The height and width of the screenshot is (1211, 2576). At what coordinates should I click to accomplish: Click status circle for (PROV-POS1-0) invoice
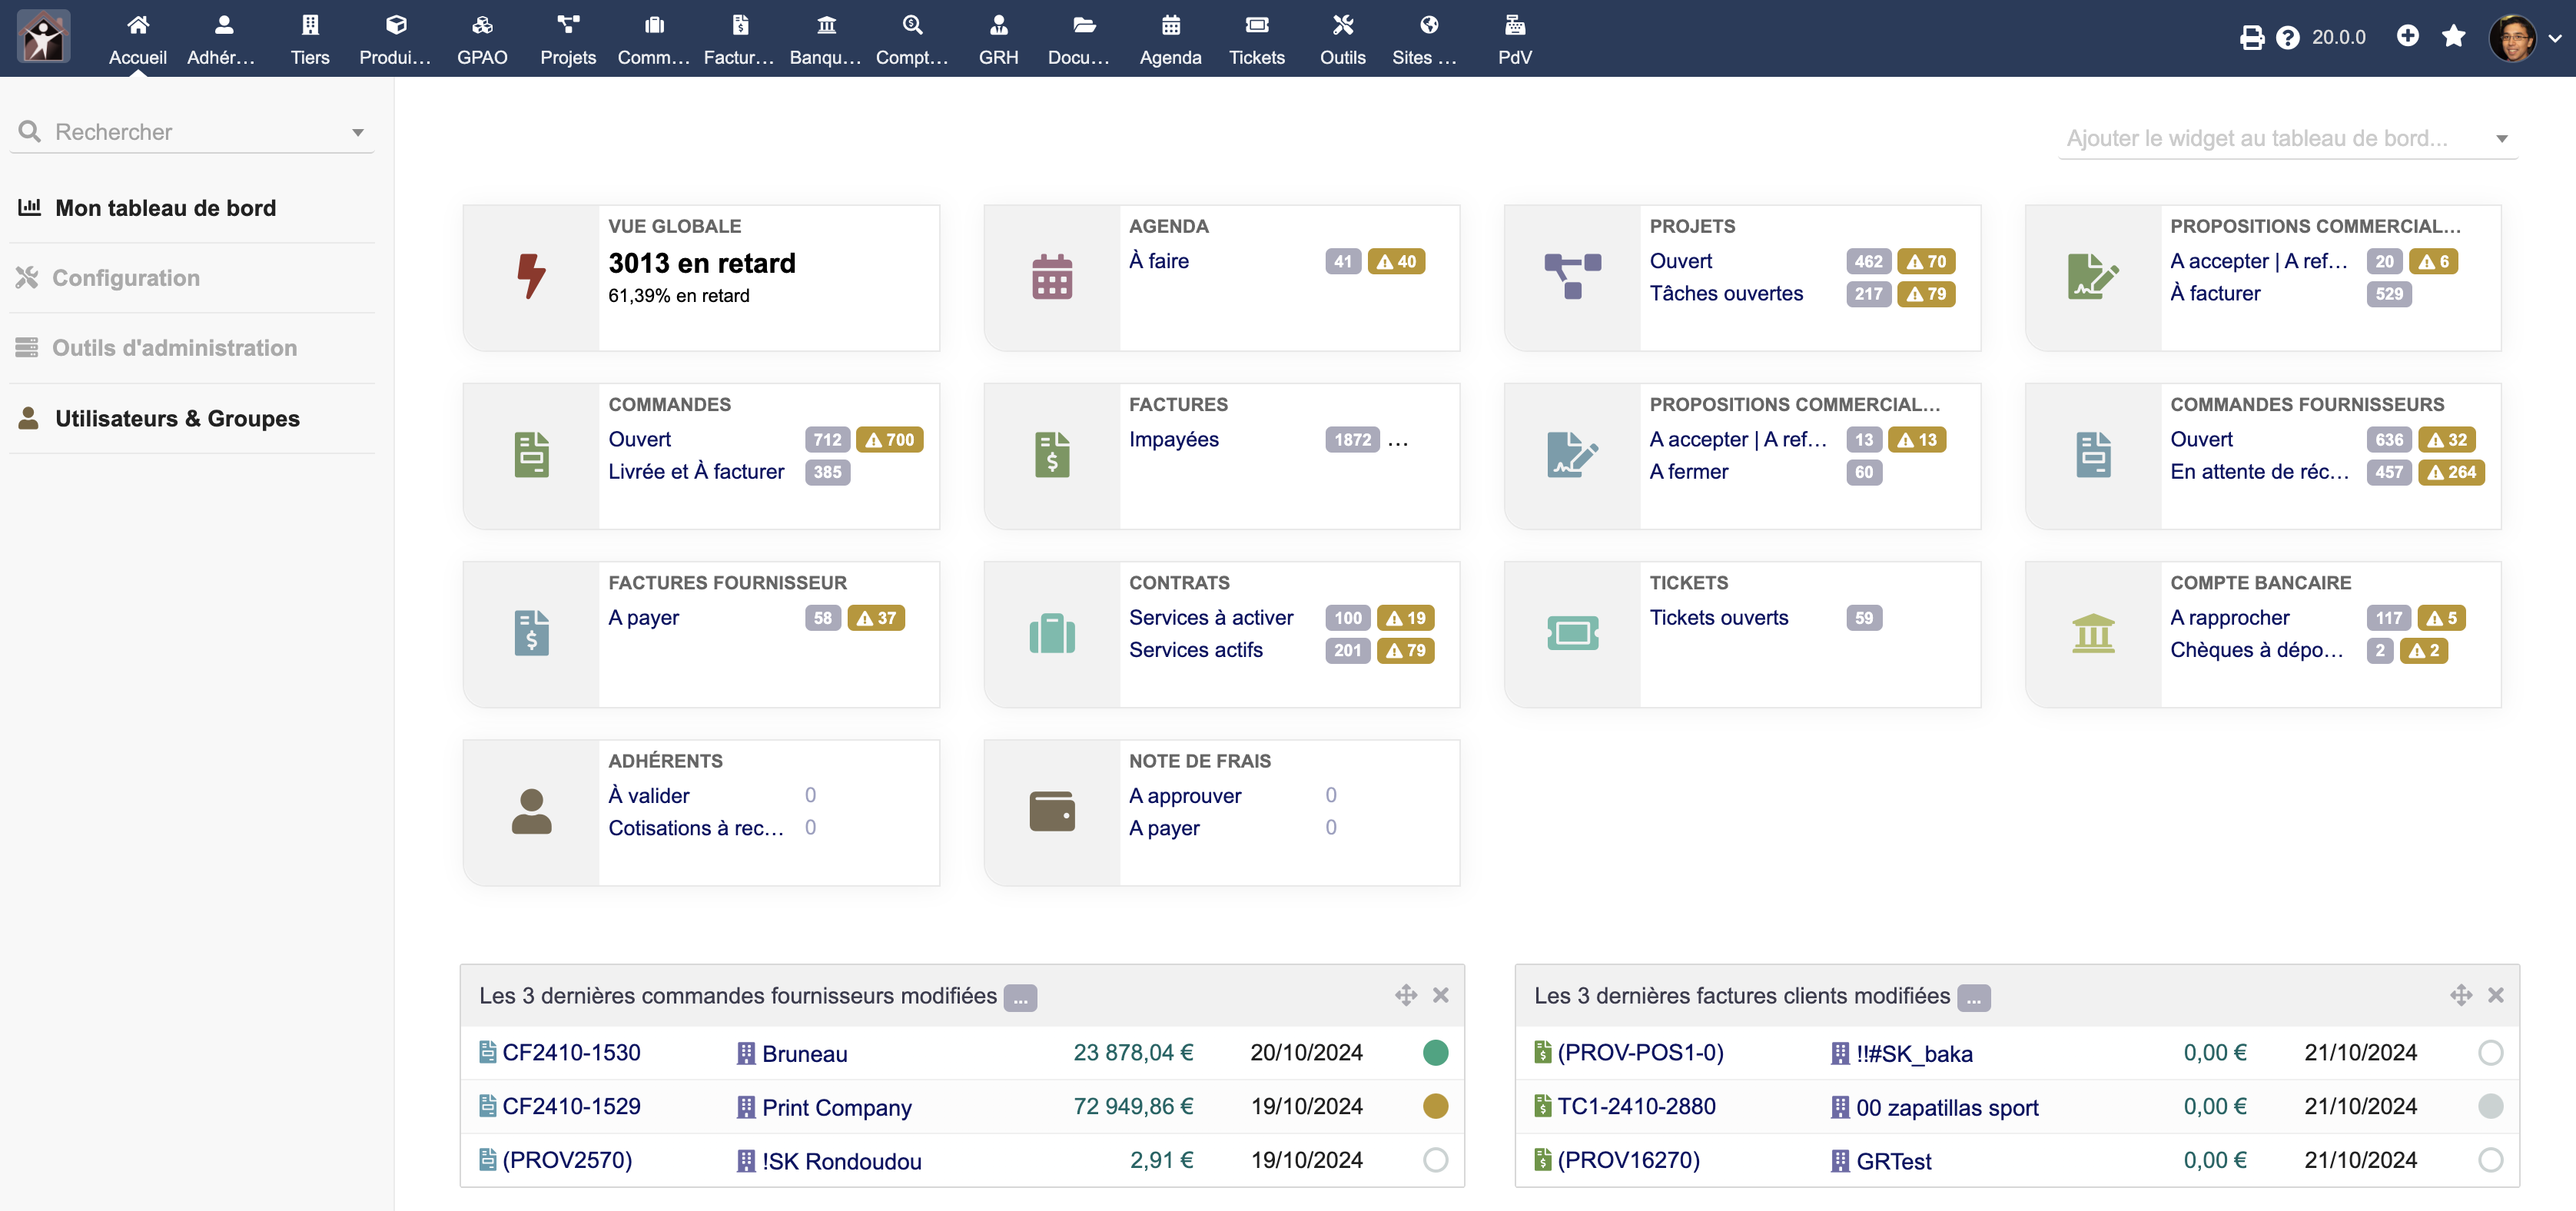point(2490,1052)
